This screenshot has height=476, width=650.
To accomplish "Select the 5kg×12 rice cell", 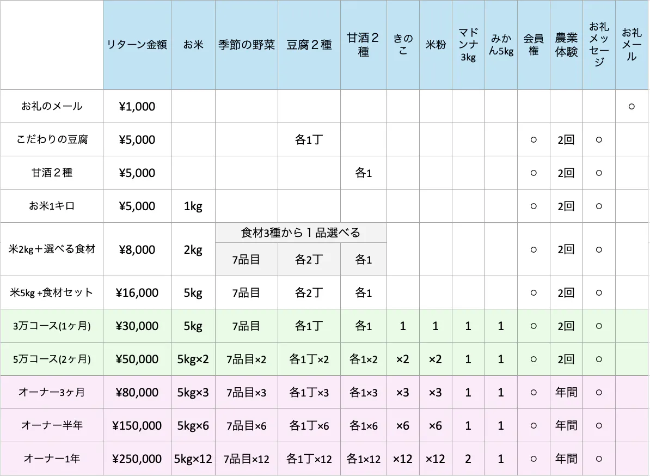I will point(193,459).
